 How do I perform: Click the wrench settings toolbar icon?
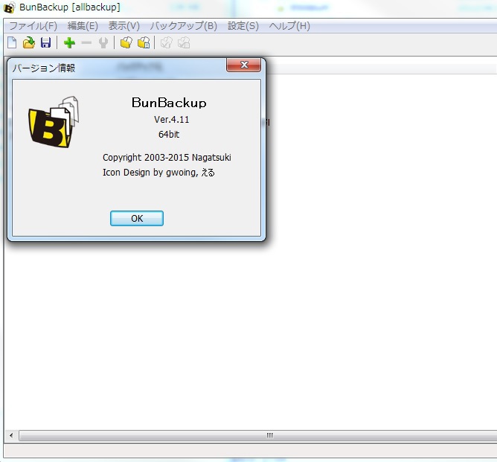(103, 42)
